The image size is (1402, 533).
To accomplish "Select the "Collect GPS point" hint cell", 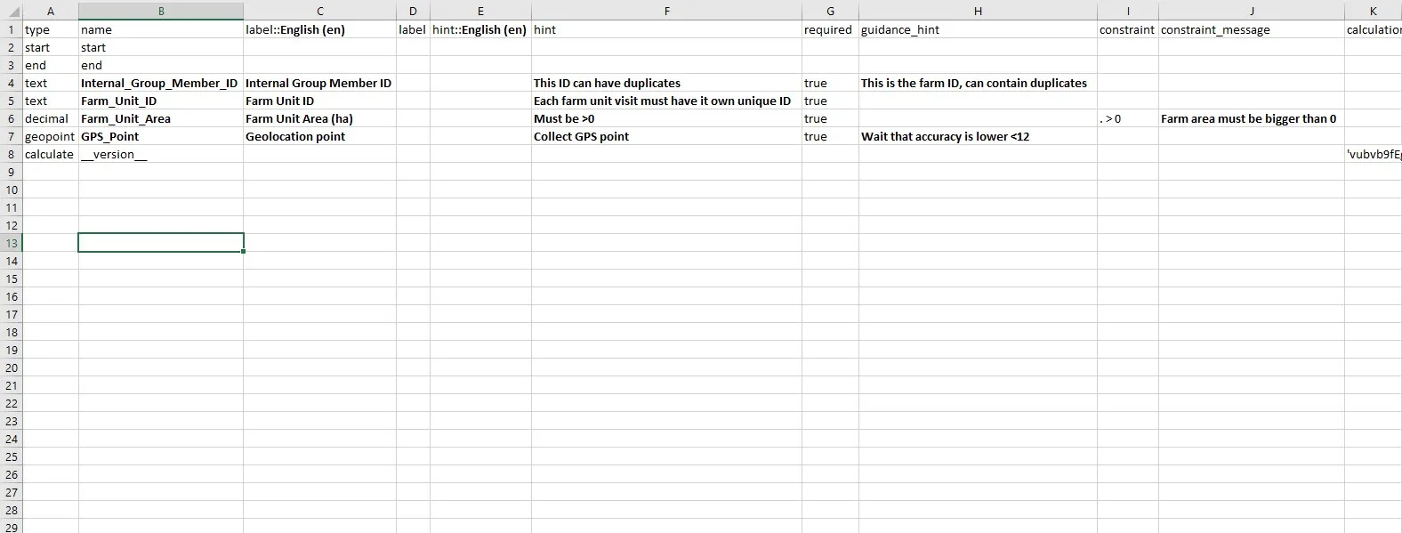I will 581,136.
